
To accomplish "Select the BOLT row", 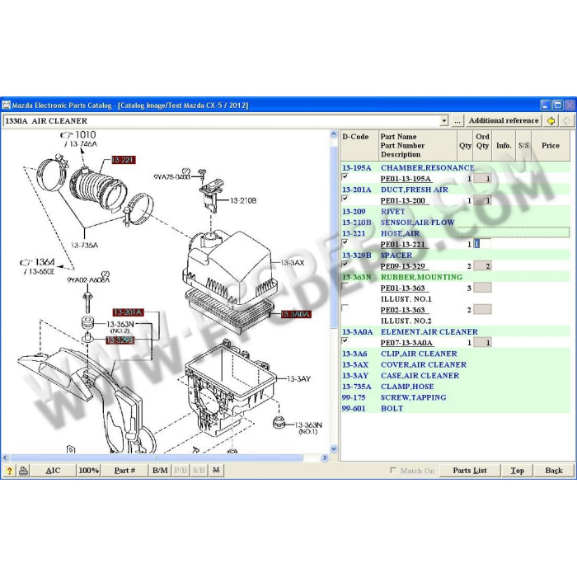I will [455, 409].
